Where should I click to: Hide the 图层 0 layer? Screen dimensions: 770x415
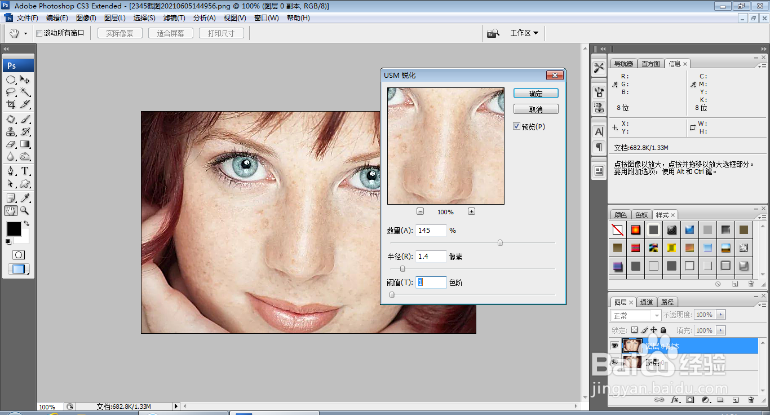(x=614, y=361)
